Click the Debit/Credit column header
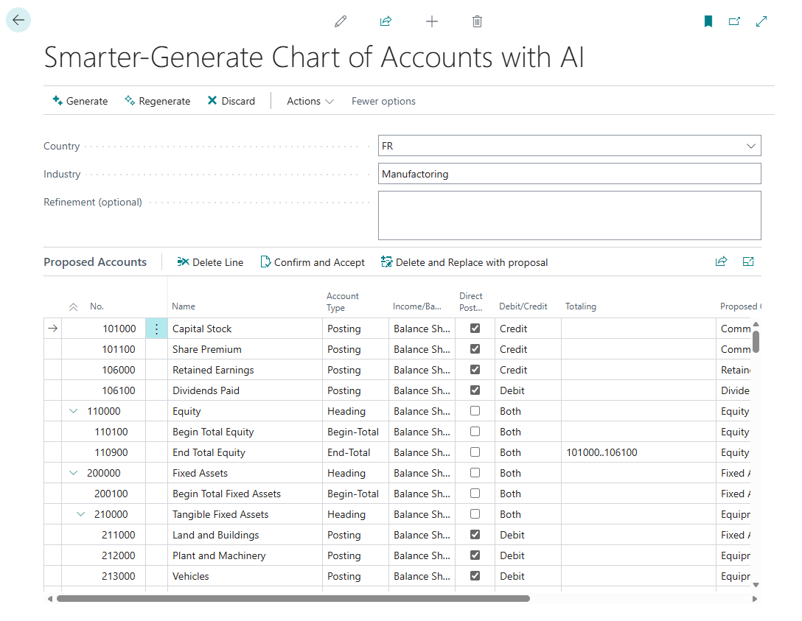The height and width of the screenshot is (621, 802). click(x=523, y=306)
